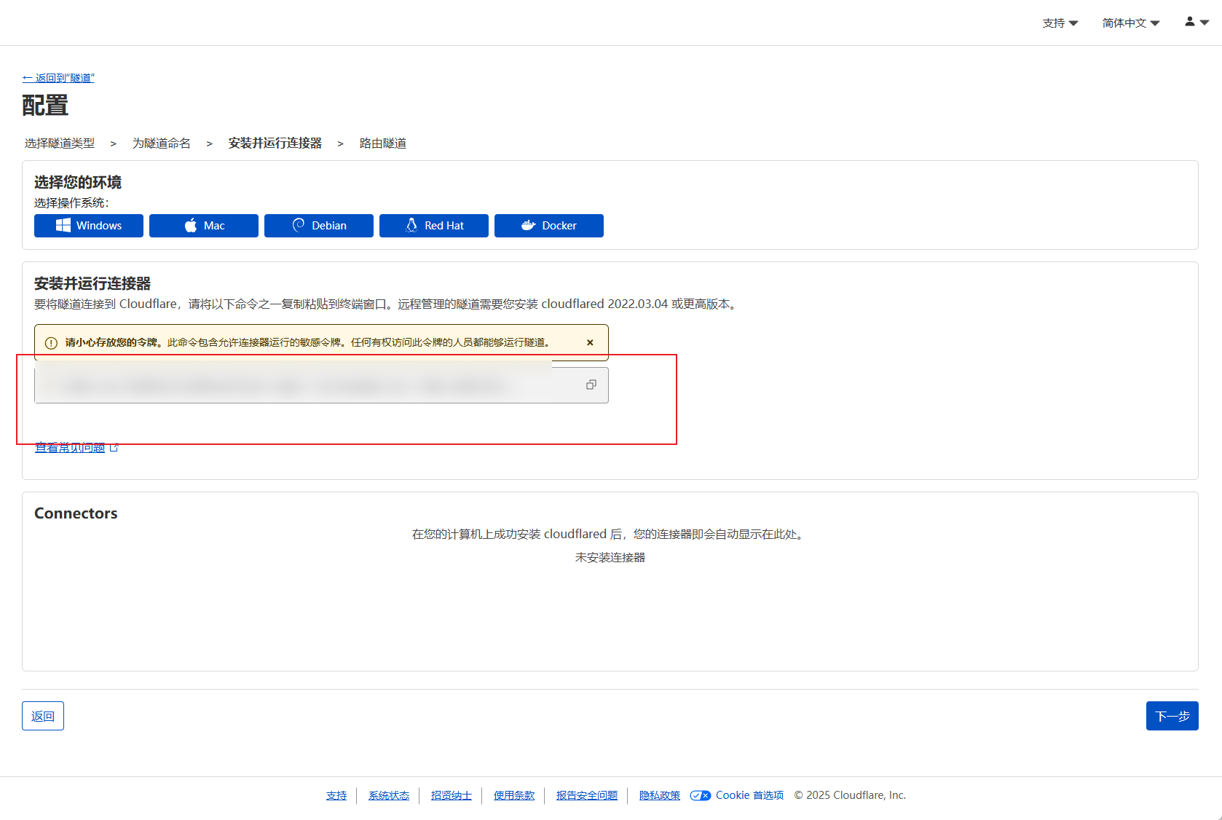Copy the connector install command

pyautogui.click(x=591, y=385)
